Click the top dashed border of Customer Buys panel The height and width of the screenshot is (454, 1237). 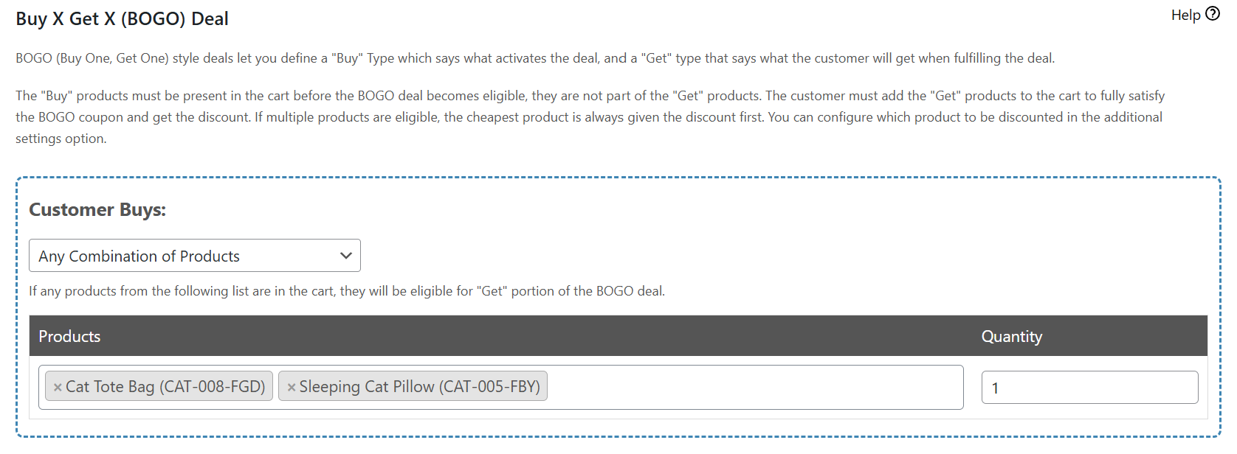tap(618, 178)
